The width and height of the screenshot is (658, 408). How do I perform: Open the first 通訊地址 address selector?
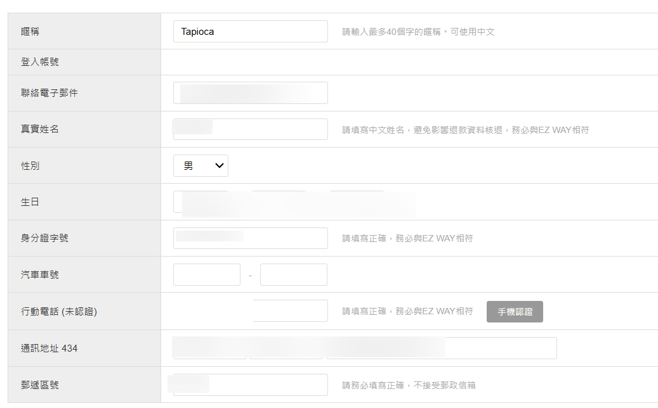click(209, 348)
